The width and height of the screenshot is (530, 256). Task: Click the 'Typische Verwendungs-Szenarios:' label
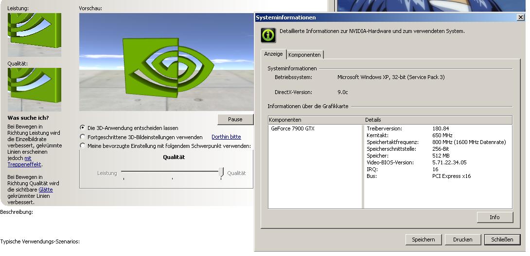40,241
